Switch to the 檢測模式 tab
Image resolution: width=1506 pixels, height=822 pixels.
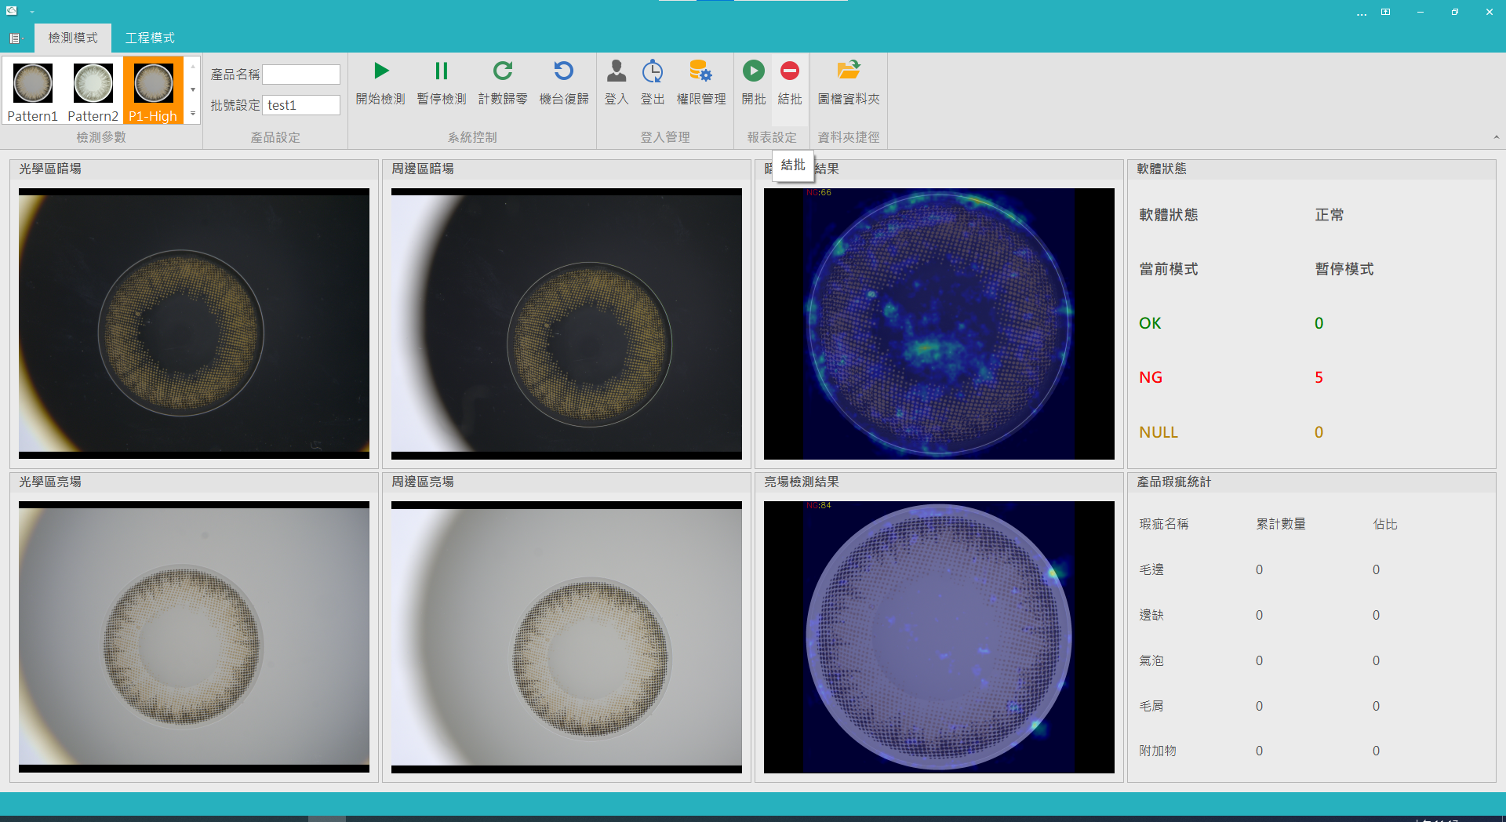[x=73, y=38]
